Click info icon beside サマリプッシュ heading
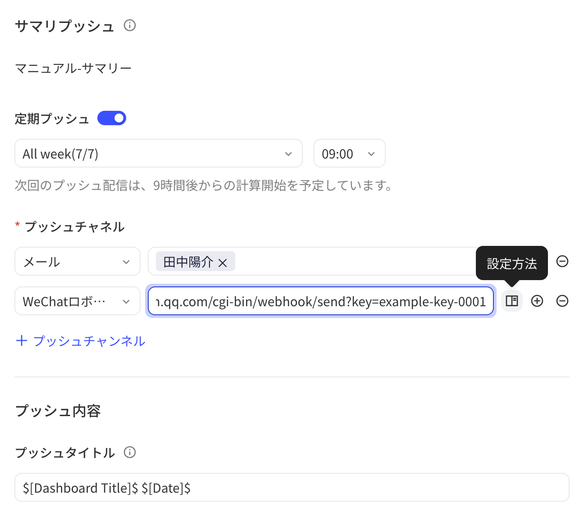This screenshot has height=517, width=584. coord(130,25)
